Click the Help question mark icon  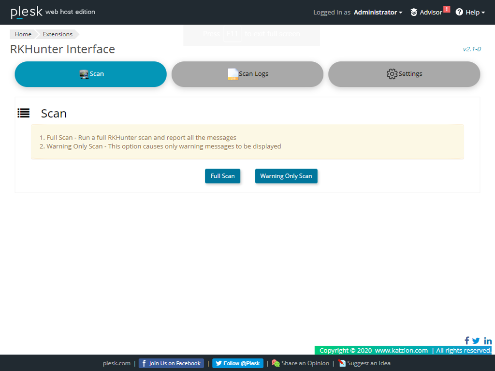pyautogui.click(x=459, y=12)
